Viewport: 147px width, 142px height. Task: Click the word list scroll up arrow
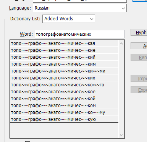121,44
